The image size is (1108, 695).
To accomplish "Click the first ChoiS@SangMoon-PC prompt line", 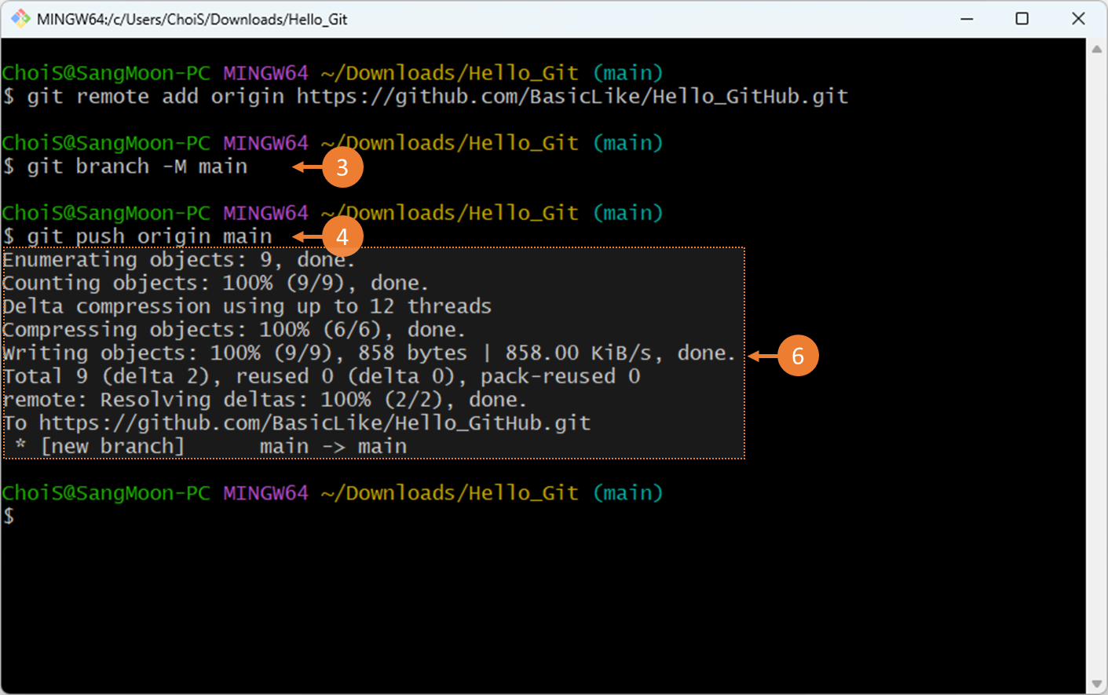I will click(332, 73).
